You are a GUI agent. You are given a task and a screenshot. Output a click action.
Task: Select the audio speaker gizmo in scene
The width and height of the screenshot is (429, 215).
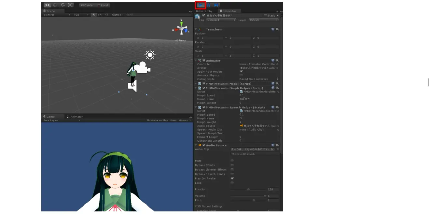[x=132, y=86]
